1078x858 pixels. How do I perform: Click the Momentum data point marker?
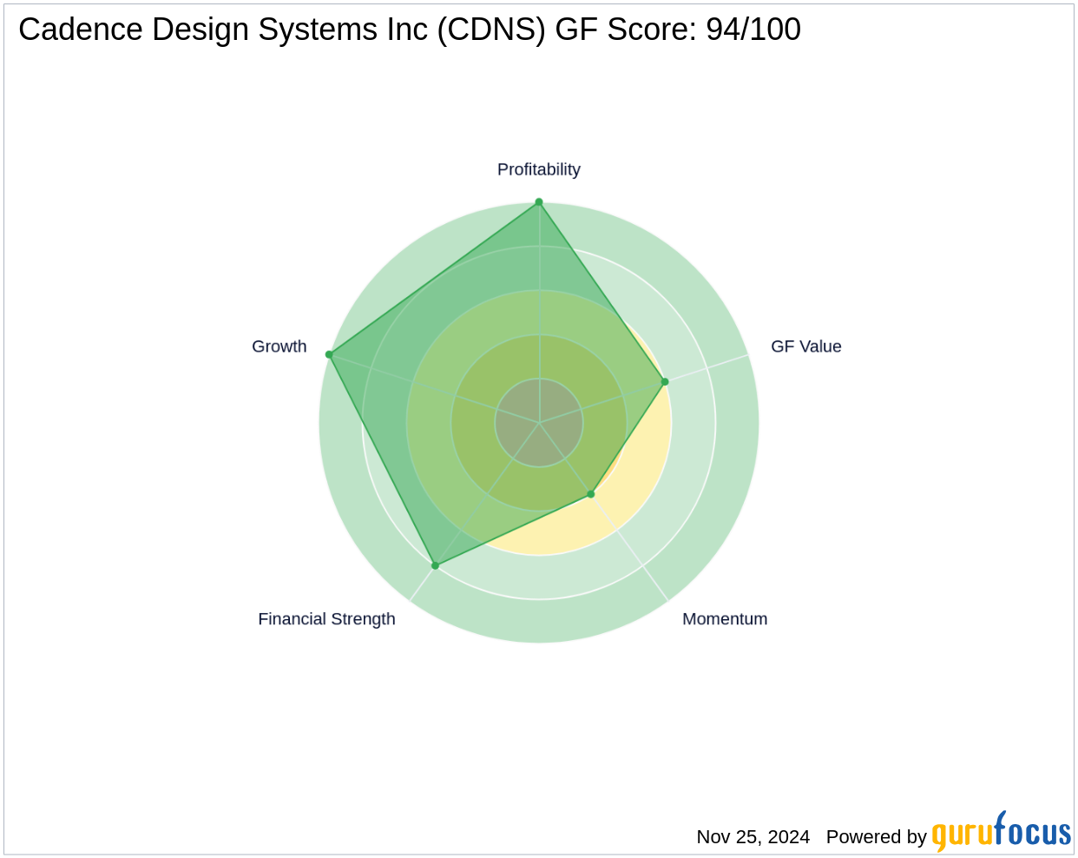click(591, 494)
